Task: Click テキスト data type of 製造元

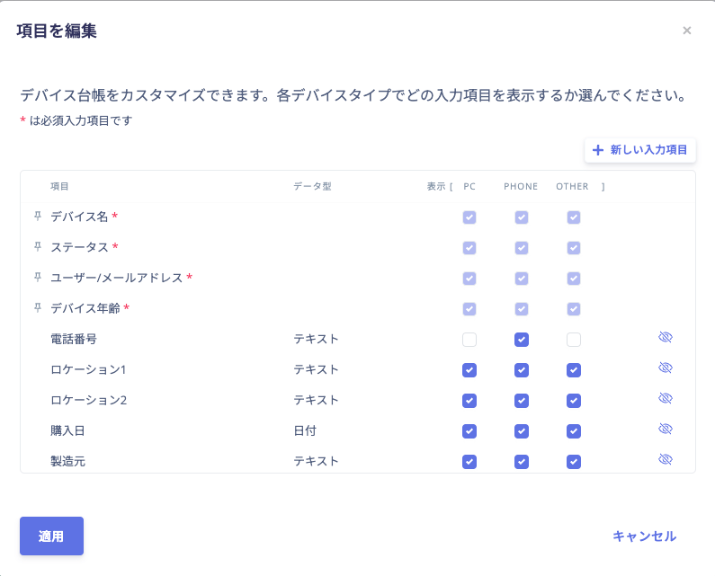Action: click(316, 461)
